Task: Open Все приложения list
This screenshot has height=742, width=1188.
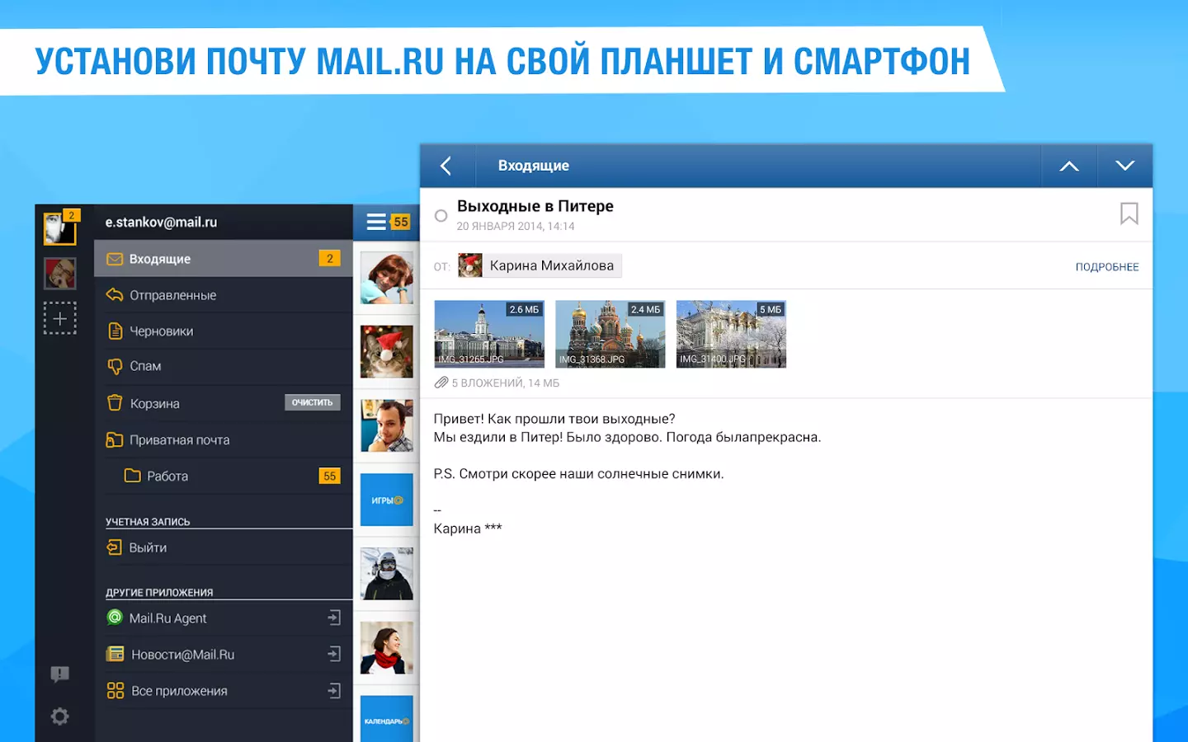Action: (x=224, y=691)
